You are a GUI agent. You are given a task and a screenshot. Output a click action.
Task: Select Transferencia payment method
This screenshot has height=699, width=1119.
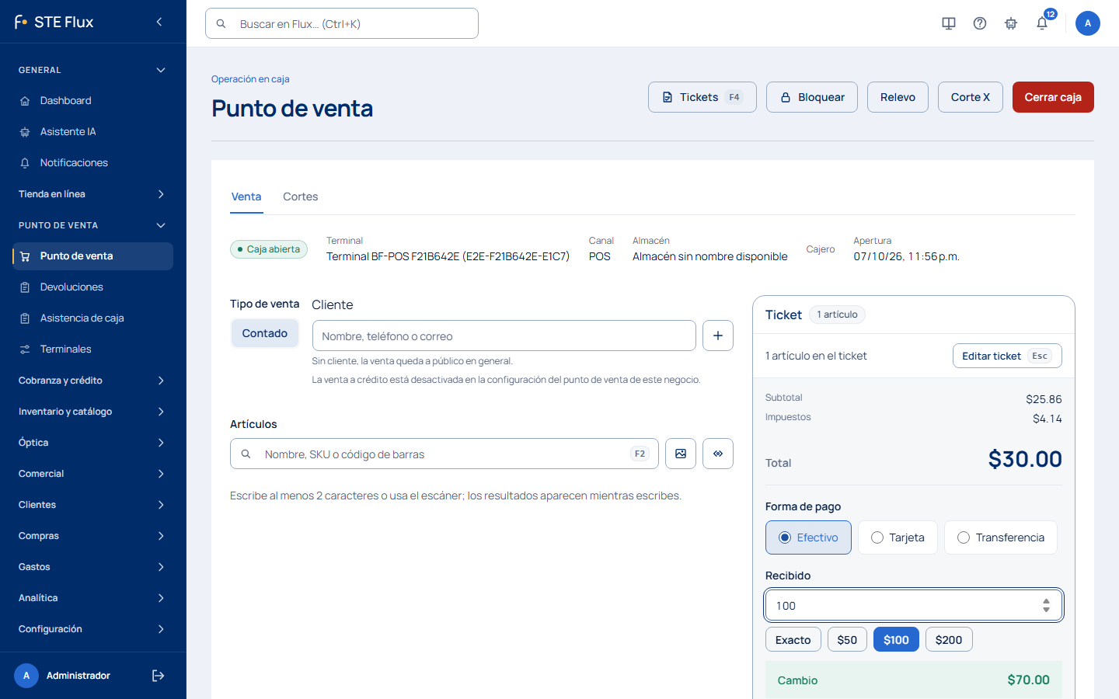(1001, 537)
